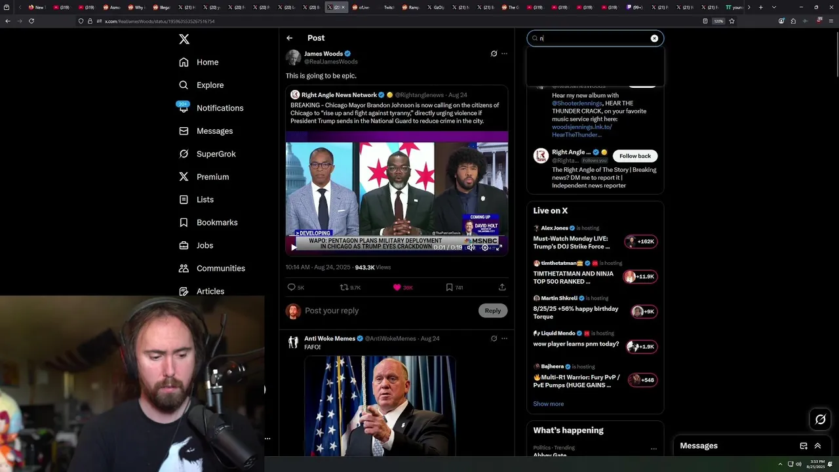
Task: Click browser back button
Action: click(8, 21)
